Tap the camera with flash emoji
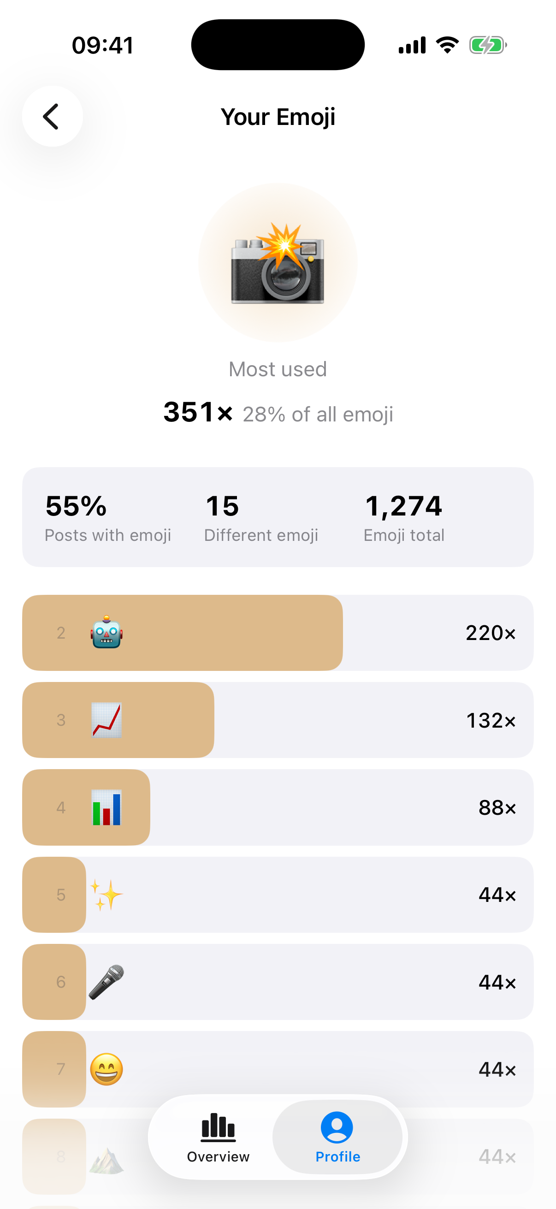Image resolution: width=556 pixels, height=1209 pixels. (278, 263)
